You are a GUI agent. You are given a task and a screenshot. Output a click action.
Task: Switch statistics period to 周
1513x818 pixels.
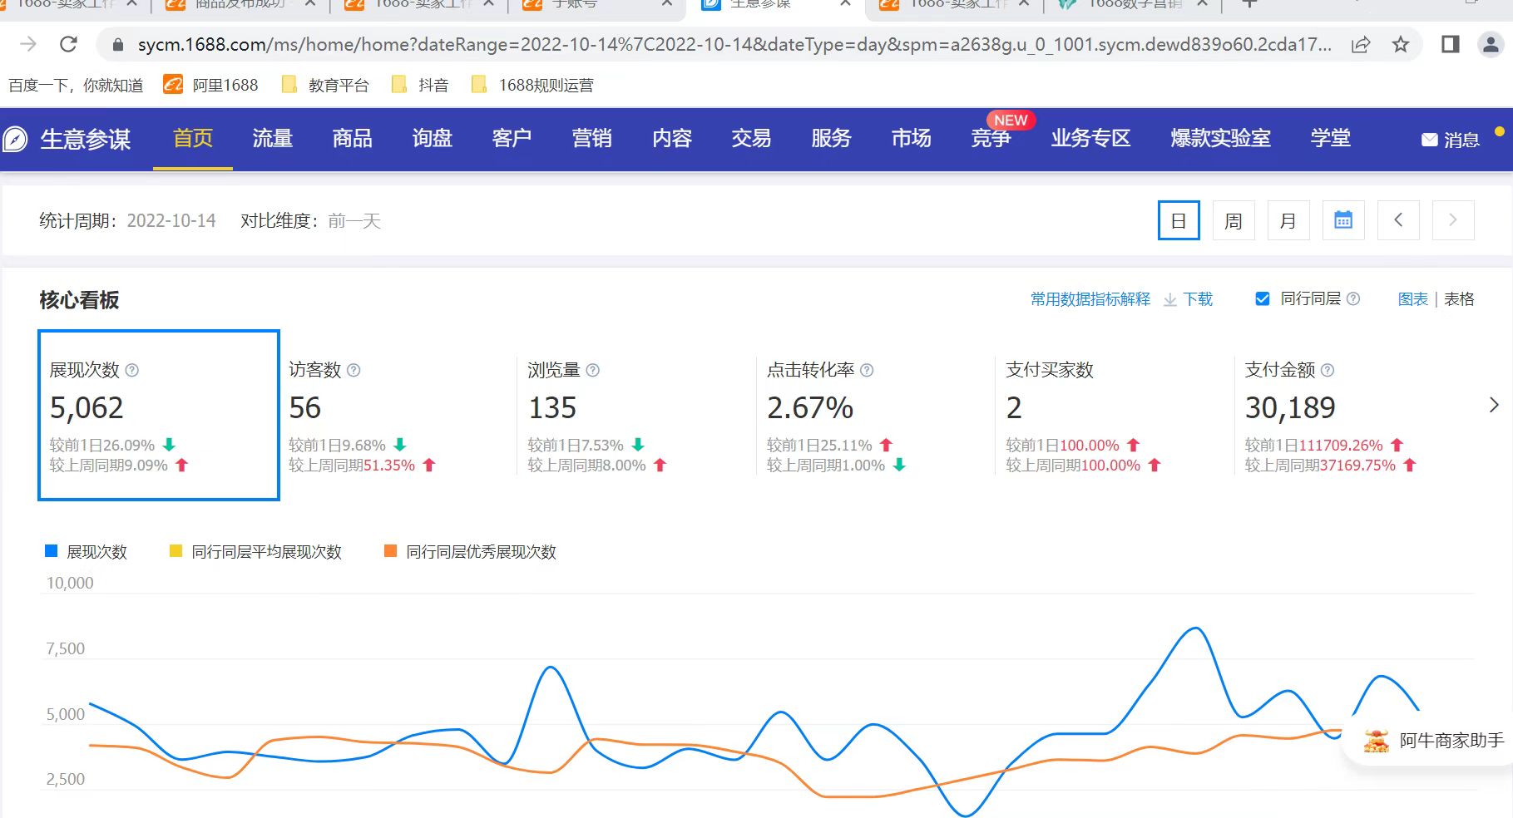pyautogui.click(x=1233, y=220)
